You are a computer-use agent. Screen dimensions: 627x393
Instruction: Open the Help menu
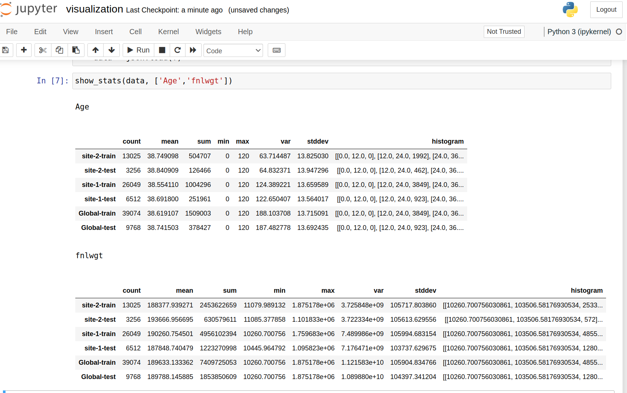click(x=245, y=32)
